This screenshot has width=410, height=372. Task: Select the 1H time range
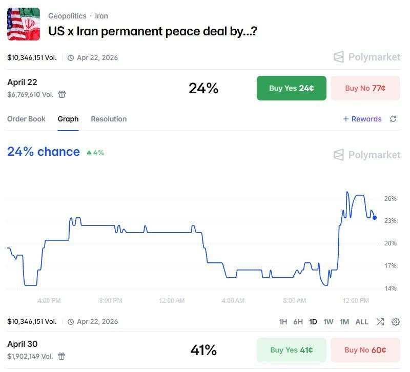[x=283, y=322]
